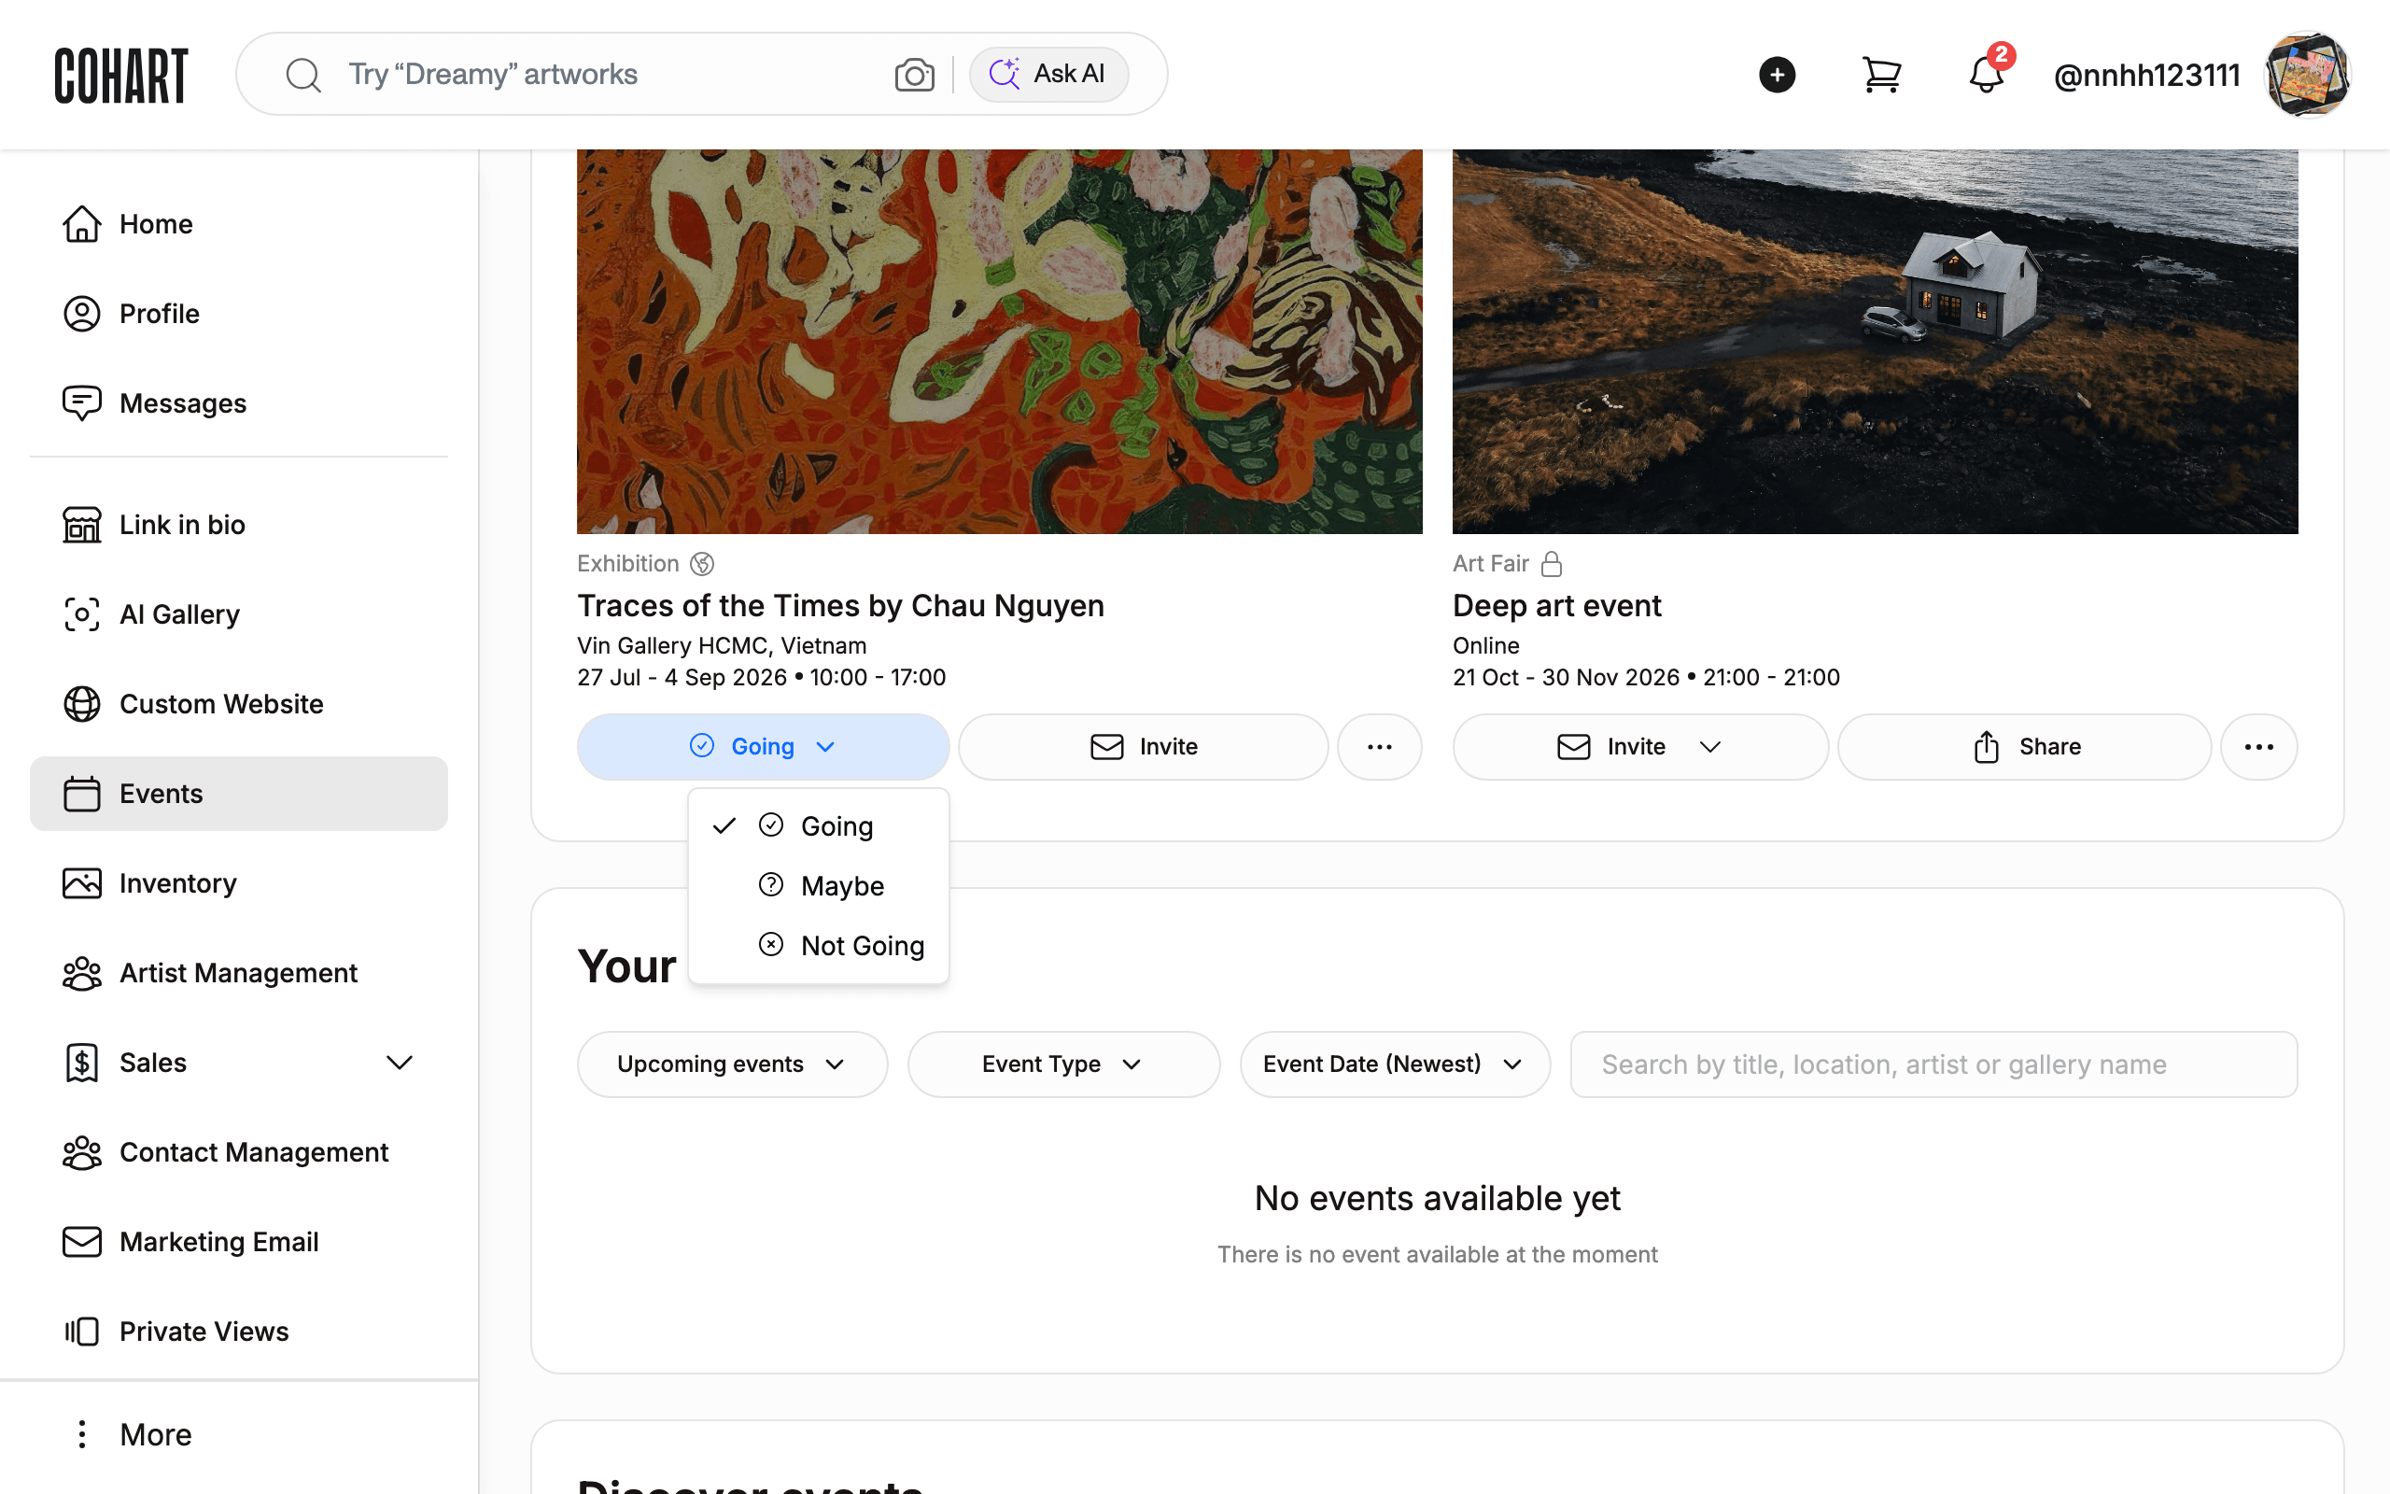The width and height of the screenshot is (2390, 1494).
Task: Click the Messages chat bubble icon
Action: coord(82,403)
